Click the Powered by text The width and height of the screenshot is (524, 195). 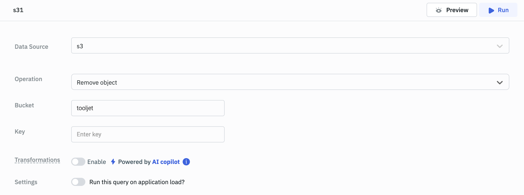(x=134, y=162)
